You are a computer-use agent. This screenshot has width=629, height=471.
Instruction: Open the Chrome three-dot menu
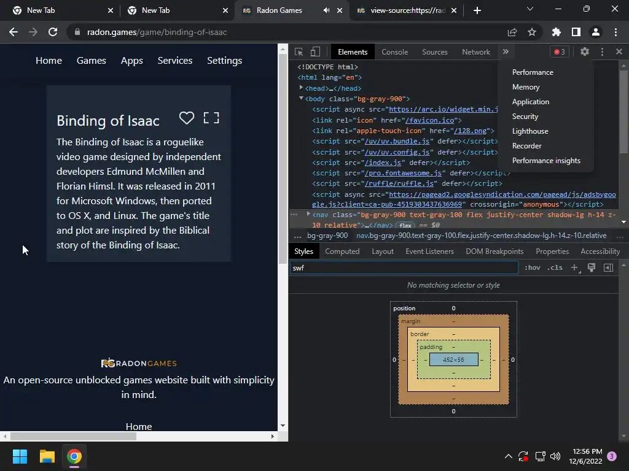click(615, 32)
